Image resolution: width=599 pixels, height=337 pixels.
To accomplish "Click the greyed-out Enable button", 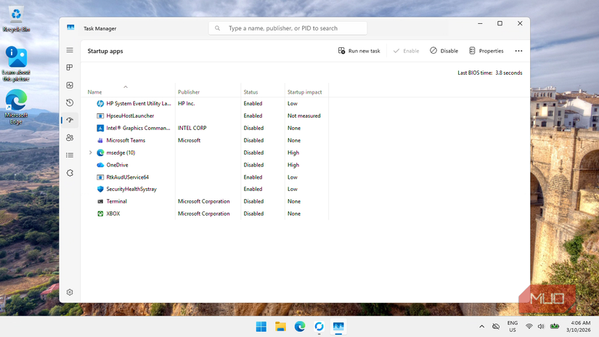I will click(406, 51).
